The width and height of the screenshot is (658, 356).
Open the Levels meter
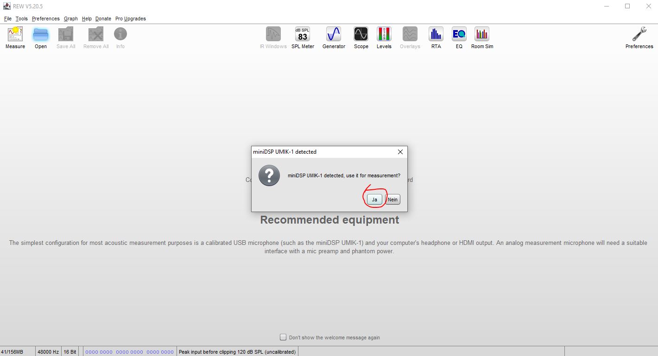[x=384, y=38]
